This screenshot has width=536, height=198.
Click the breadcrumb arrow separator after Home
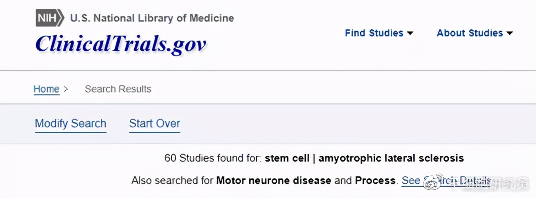66,89
